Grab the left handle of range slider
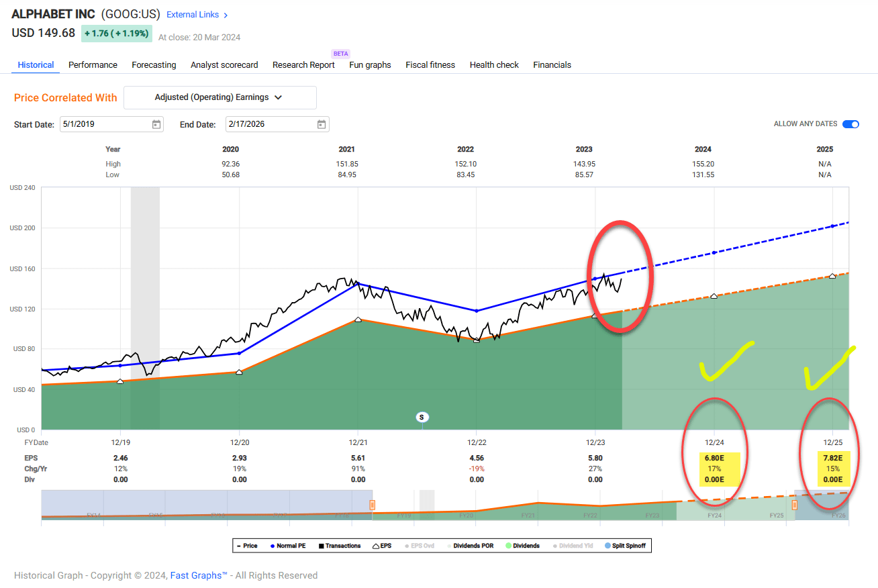 (x=372, y=505)
